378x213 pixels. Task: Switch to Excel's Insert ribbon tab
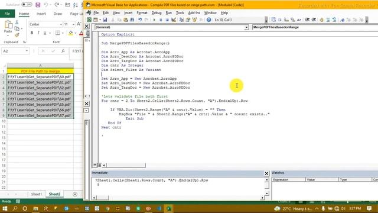coord(41,14)
